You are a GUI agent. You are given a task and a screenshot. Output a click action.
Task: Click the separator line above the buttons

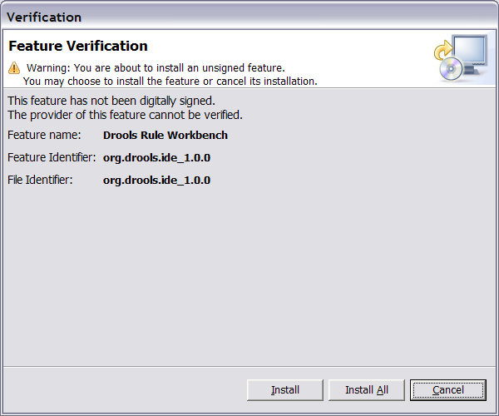coord(249,366)
